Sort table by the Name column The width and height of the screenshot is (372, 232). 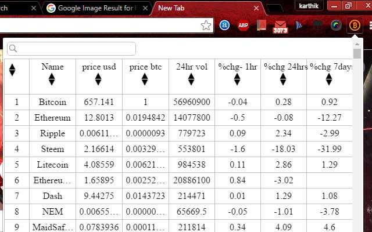pos(52,79)
